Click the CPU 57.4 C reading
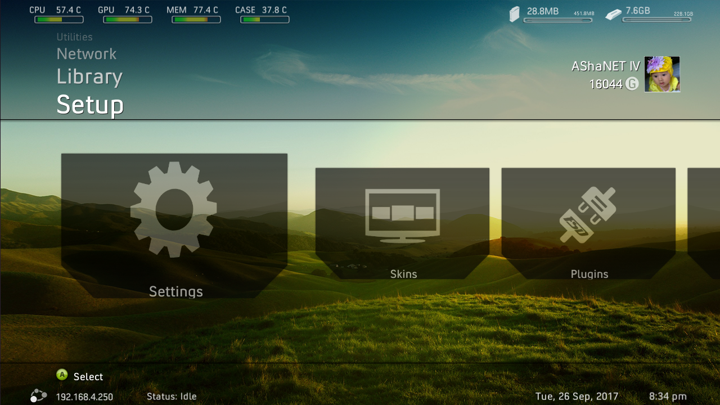The height and width of the screenshot is (405, 720). coord(55,10)
